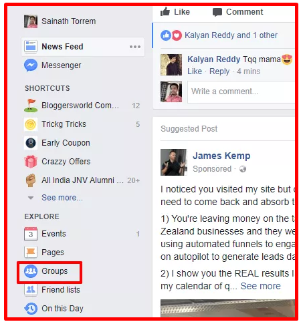Click the Write a comment field
This screenshot has width=301, height=322.
241,92
